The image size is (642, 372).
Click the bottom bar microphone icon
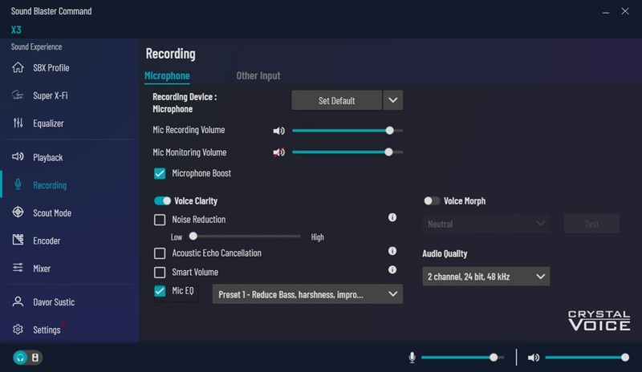[x=412, y=358]
